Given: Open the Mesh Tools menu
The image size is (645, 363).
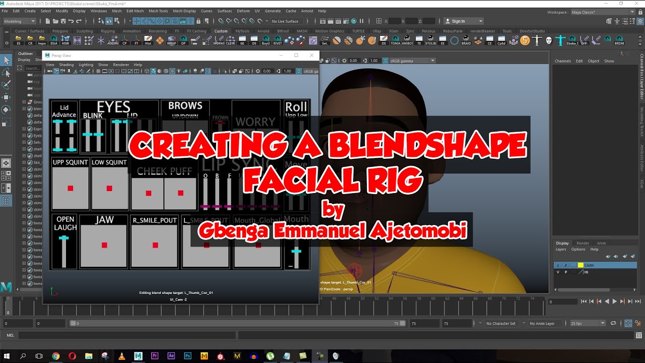Looking at the screenshot, I should point(158,11).
